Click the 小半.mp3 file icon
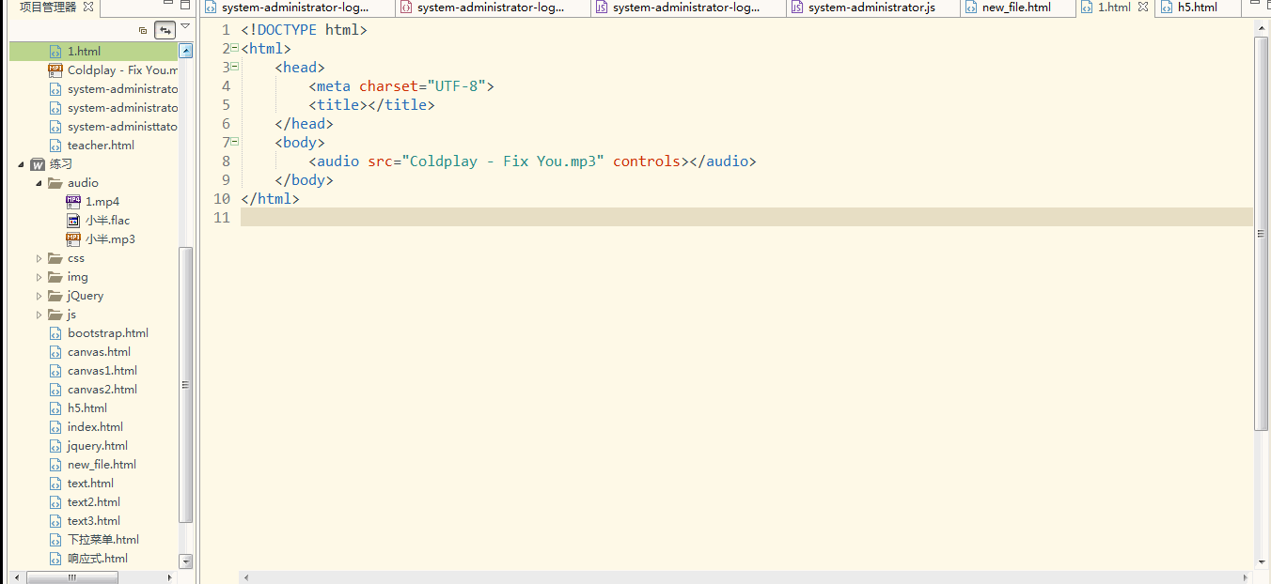 tap(73, 239)
